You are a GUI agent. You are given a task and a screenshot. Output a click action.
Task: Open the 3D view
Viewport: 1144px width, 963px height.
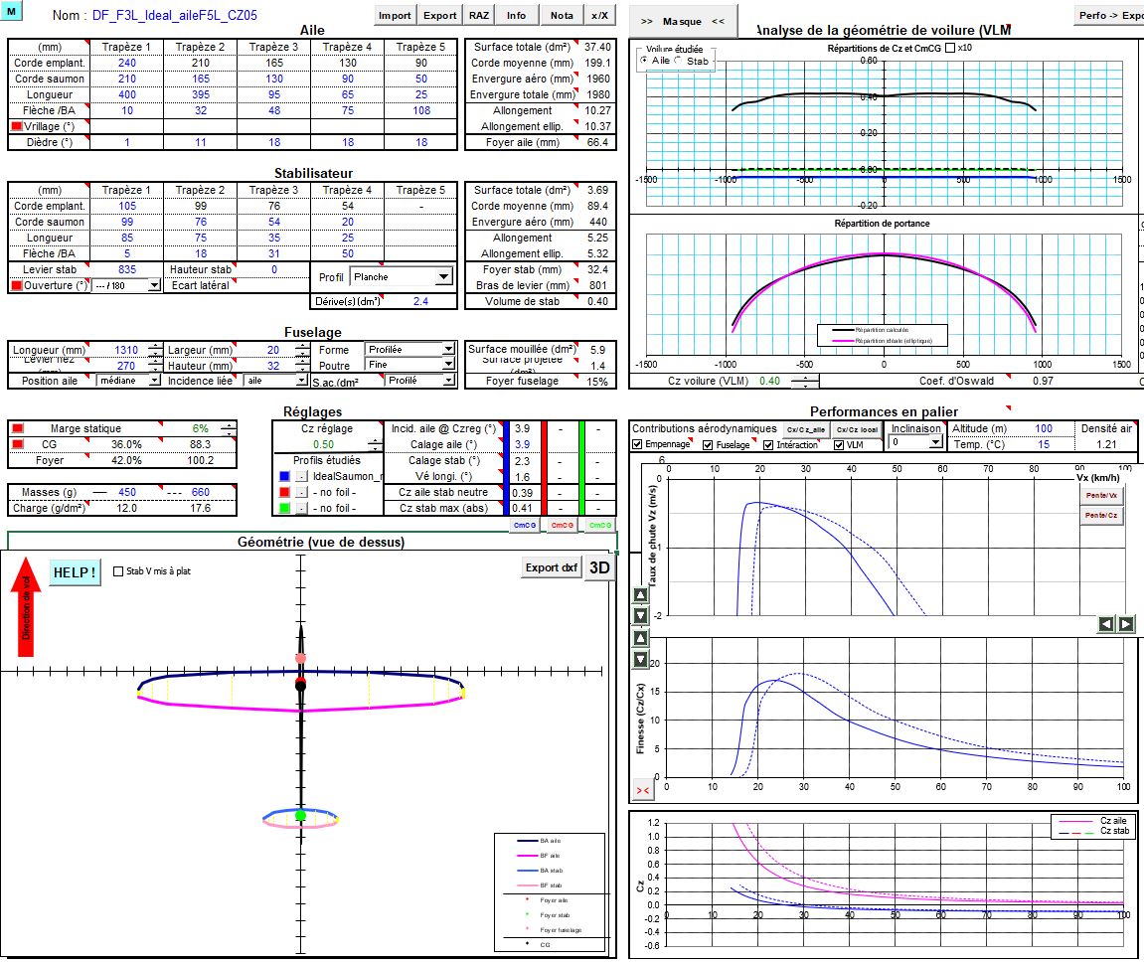coord(599,567)
